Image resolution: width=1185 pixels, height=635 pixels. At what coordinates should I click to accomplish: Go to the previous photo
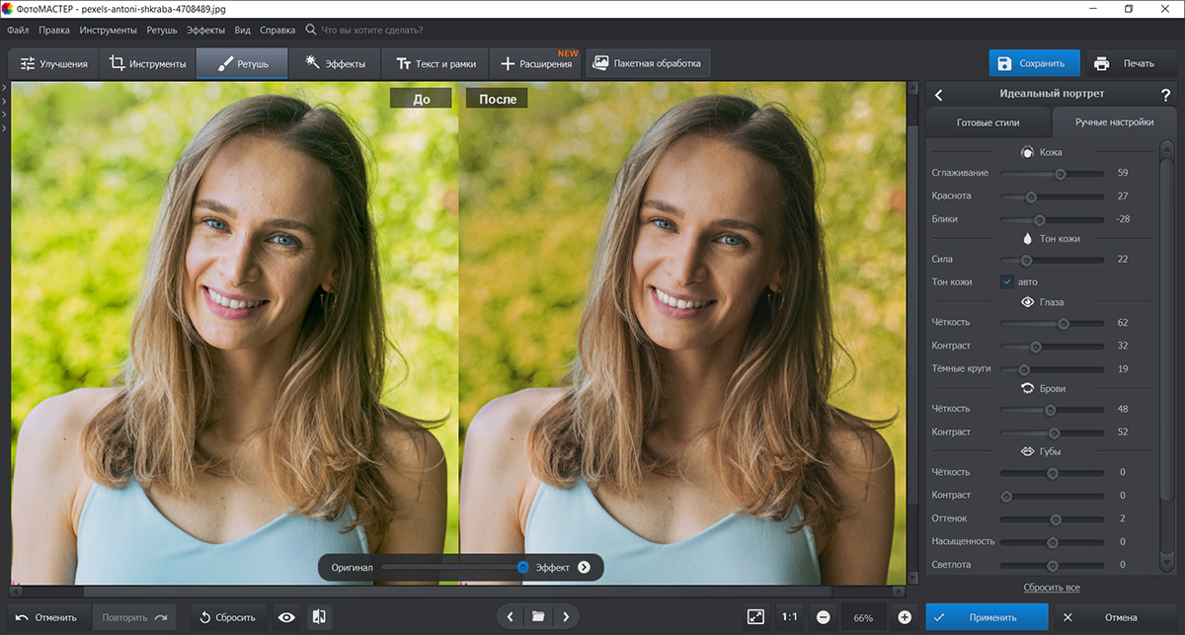coord(510,616)
